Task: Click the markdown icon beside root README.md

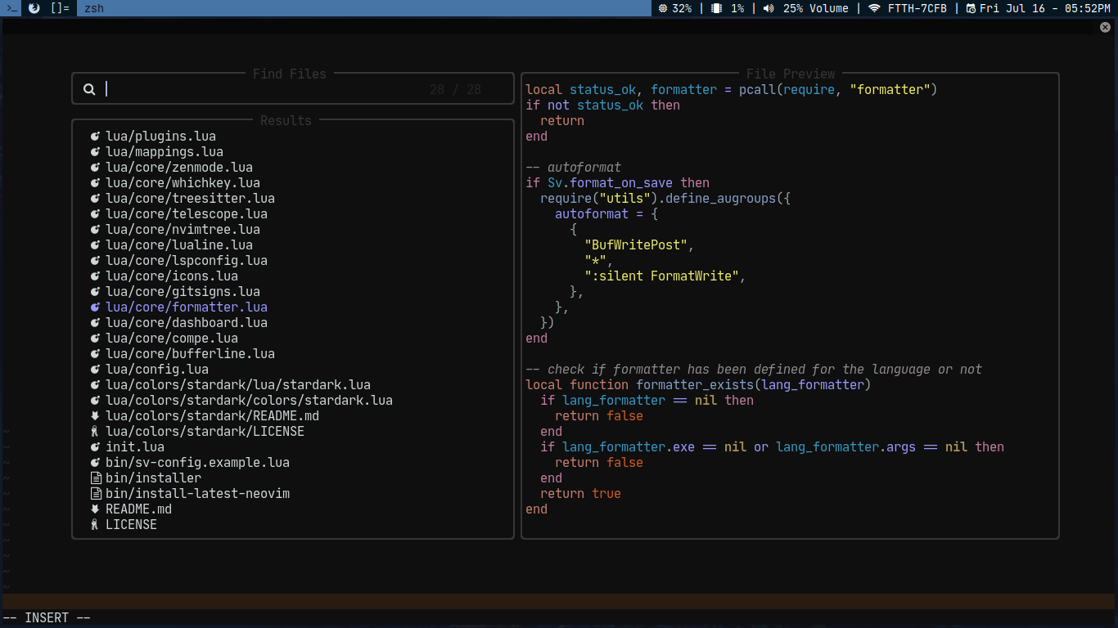Action: [95, 509]
